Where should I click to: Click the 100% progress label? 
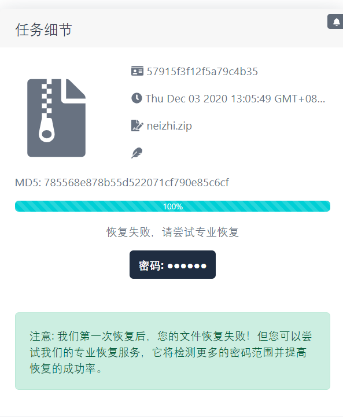point(172,206)
